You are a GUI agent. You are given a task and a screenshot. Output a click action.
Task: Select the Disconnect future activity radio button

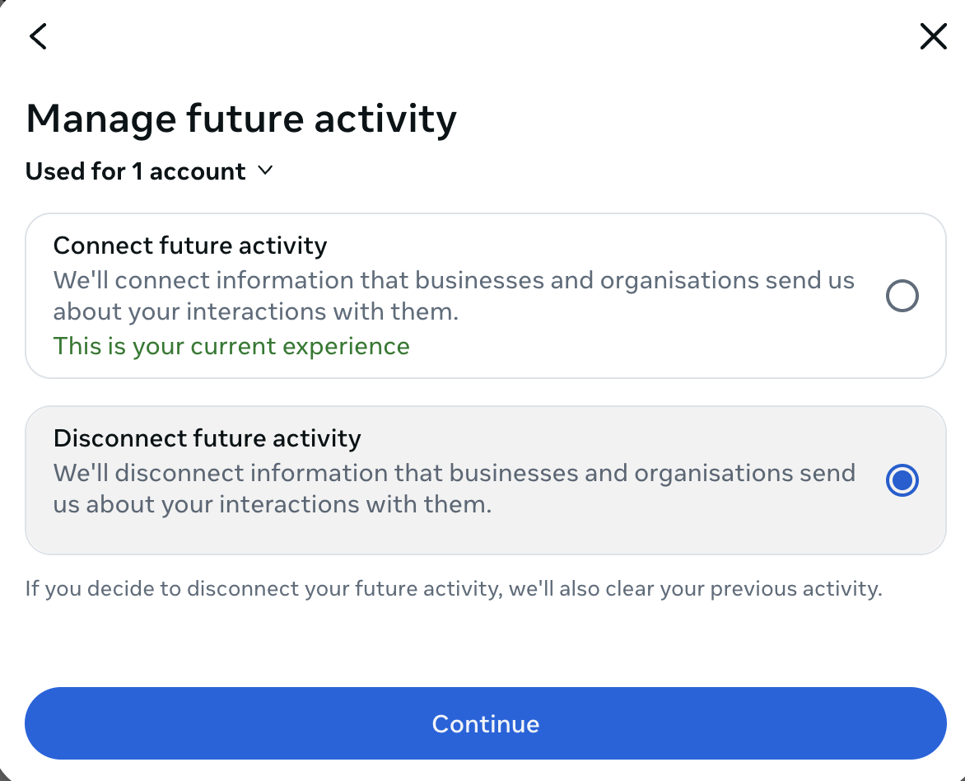(x=902, y=479)
